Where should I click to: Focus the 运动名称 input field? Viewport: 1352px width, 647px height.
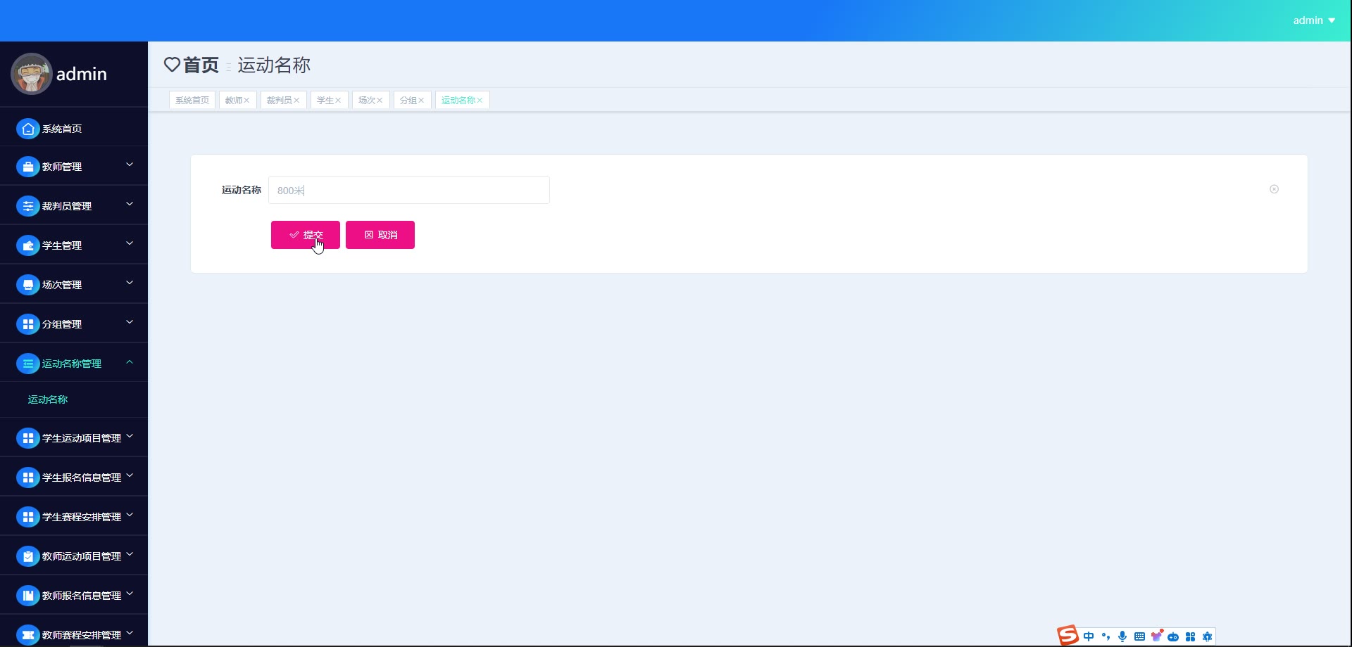point(409,190)
